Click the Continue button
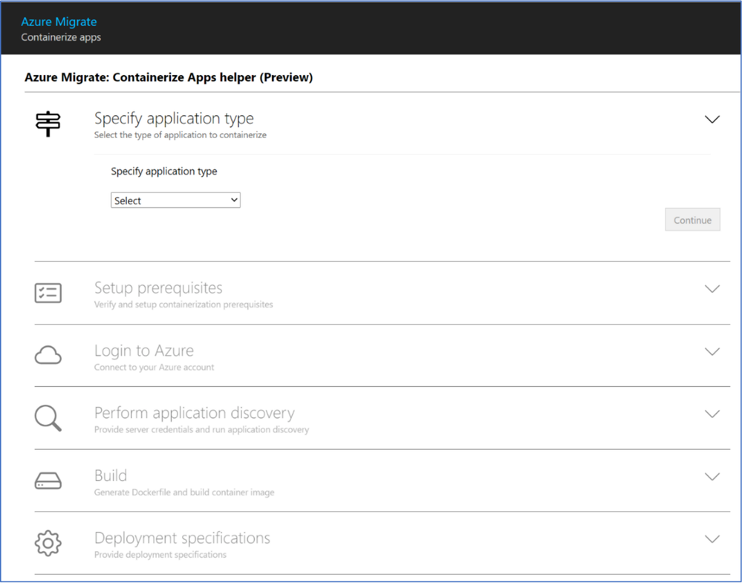 click(x=692, y=220)
